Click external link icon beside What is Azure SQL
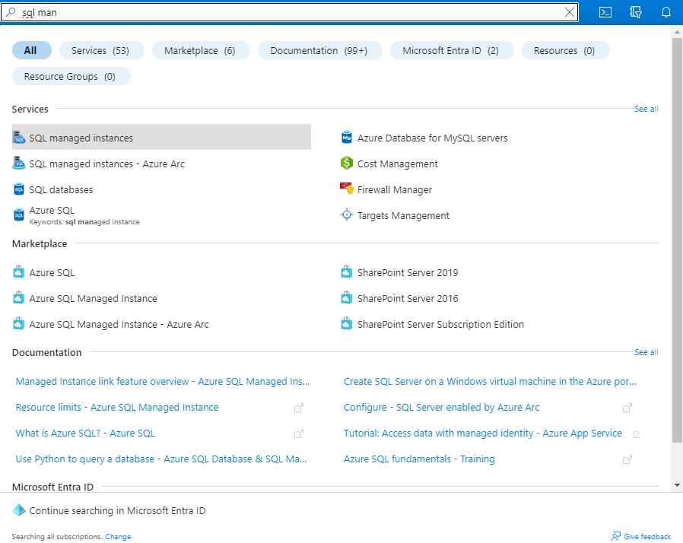The height and width of the screenshot is (543, 683). [x=299, y=433]
